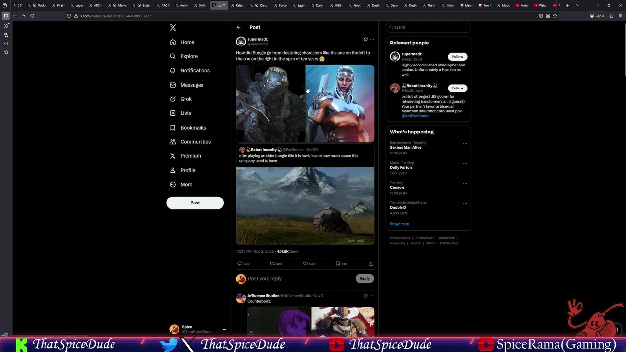Open supermadz author avatar
The height and width of the screenshot is (352, 626).
[x=241, y=42]
